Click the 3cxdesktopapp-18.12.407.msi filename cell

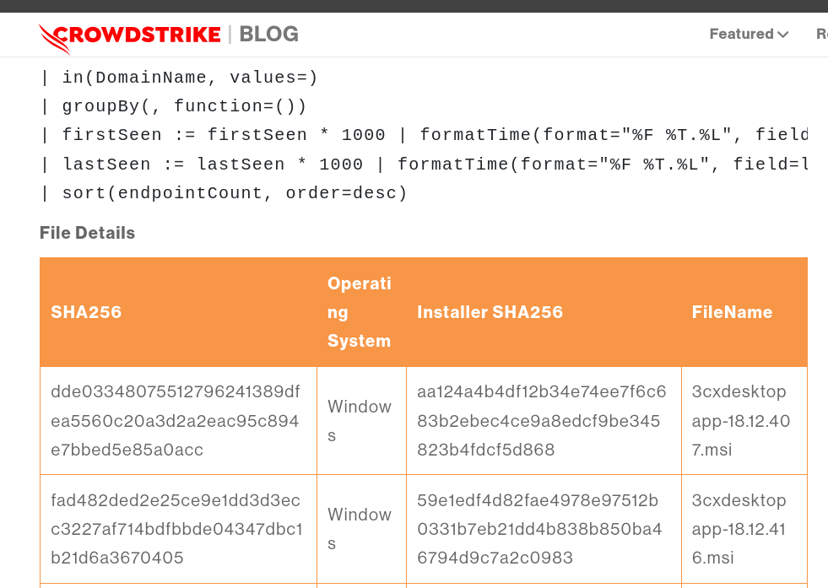[x=740, y=420]
